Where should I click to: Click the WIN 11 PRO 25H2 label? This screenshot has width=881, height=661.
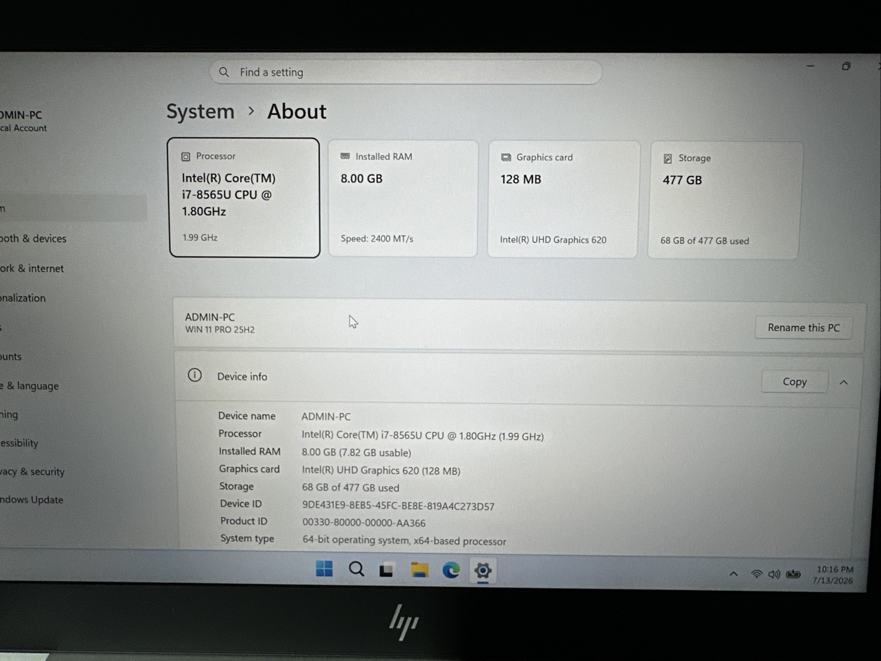pyautogui.click(x=220, y=330)
